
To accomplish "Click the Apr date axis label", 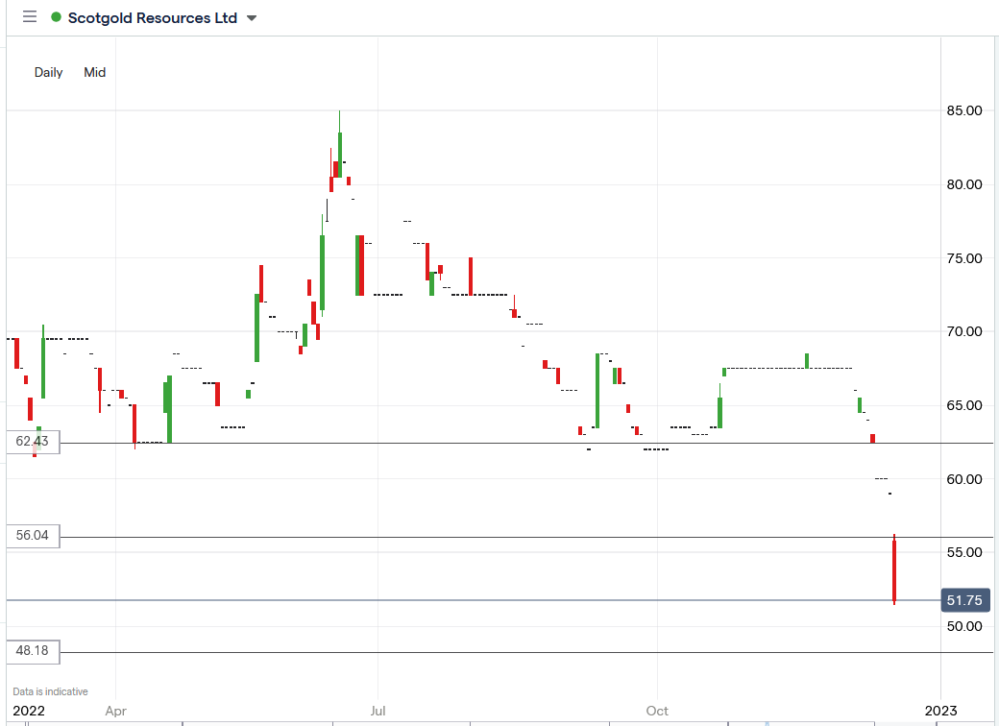I will tap(116, 710).
